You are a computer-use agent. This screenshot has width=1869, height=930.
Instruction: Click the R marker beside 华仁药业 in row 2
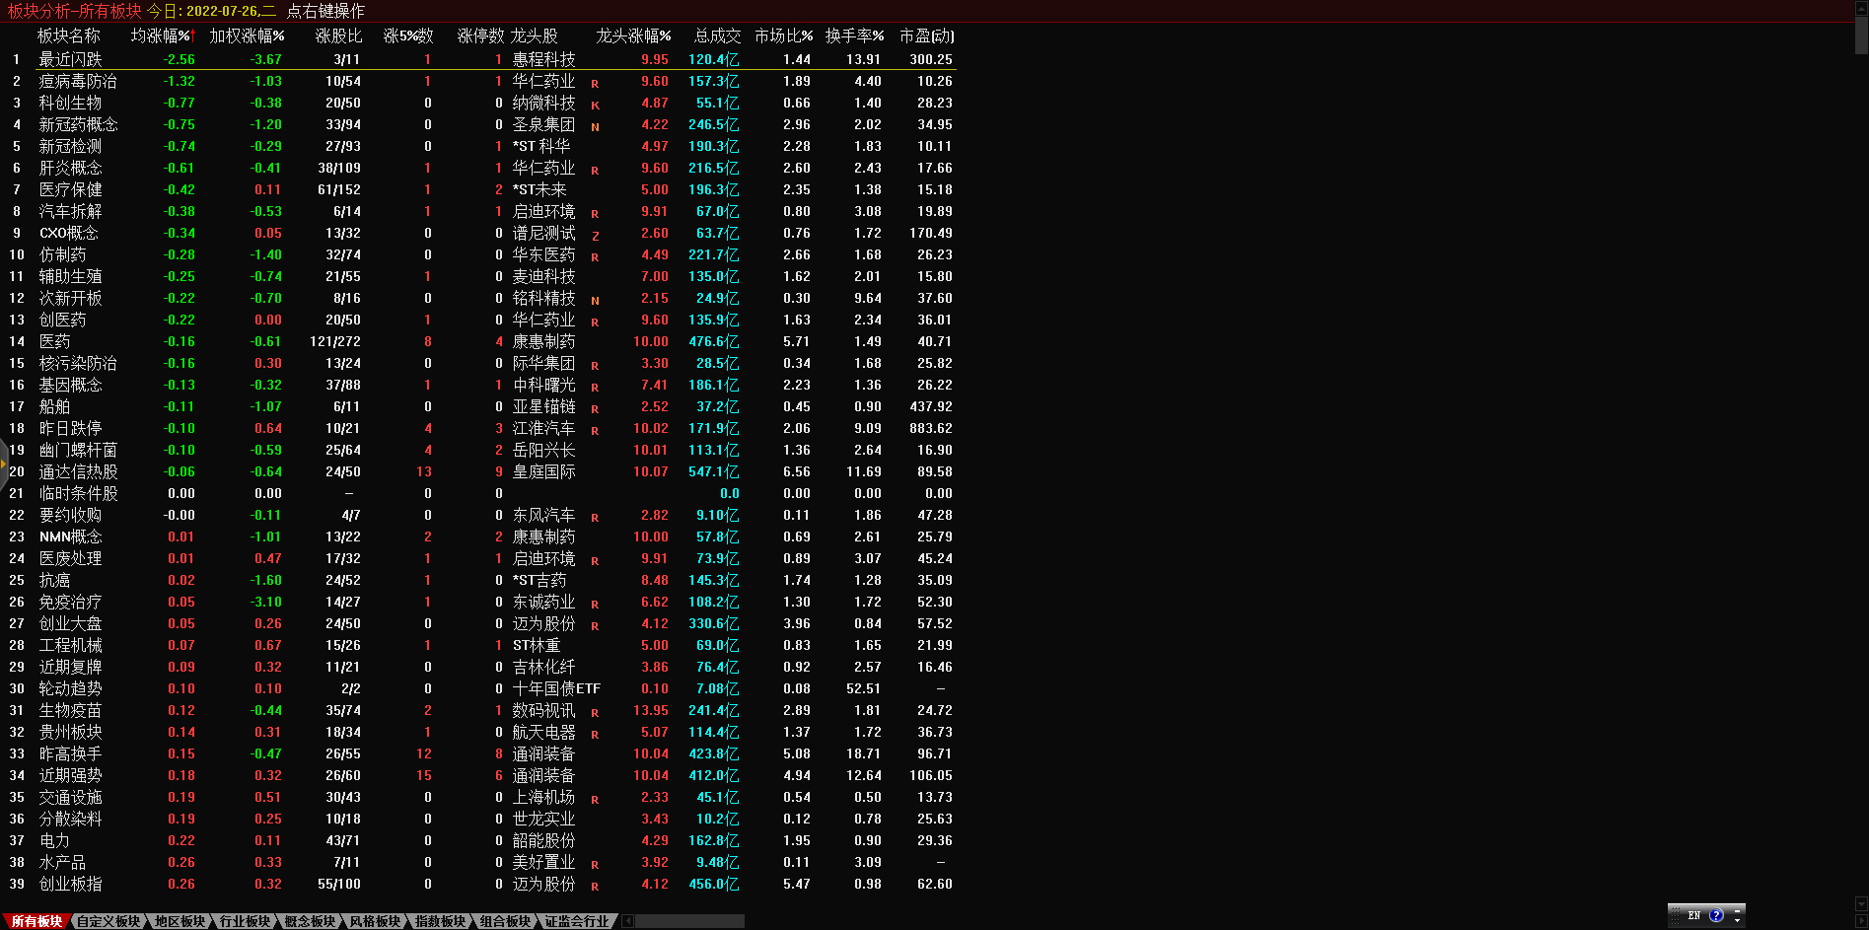(x=595, y=84)
